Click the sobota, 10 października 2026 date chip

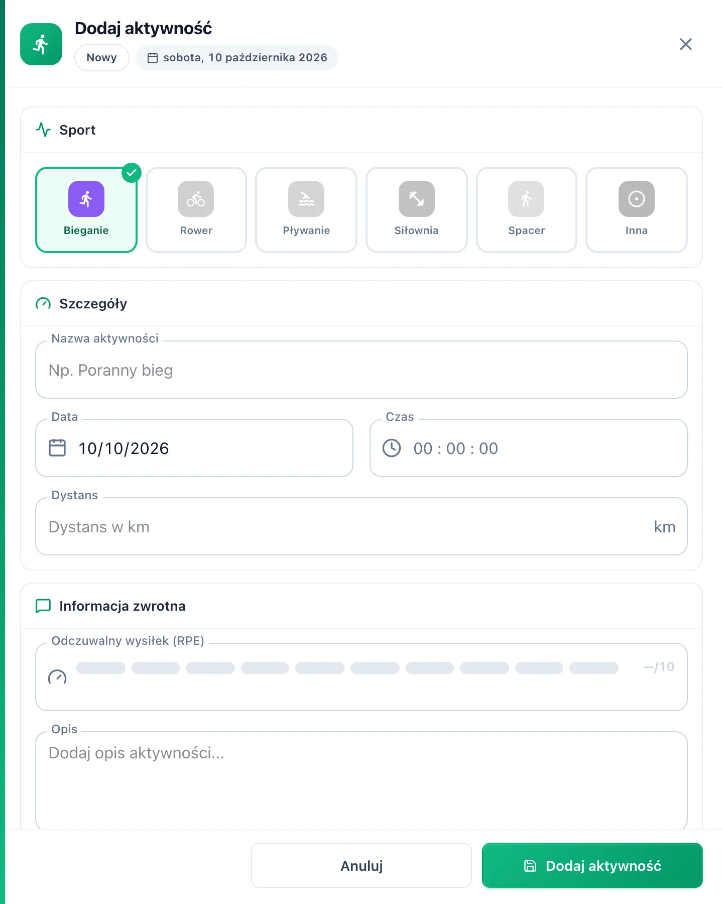pos(237,58)
